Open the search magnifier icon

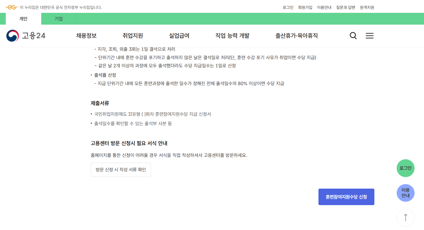tap(353, 36)
